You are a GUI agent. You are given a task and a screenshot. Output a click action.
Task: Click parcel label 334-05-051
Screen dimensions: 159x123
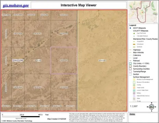coord(38,33)
